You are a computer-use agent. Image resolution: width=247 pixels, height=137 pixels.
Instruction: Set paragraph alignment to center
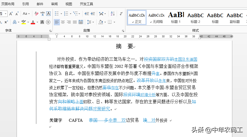[63, 22]
